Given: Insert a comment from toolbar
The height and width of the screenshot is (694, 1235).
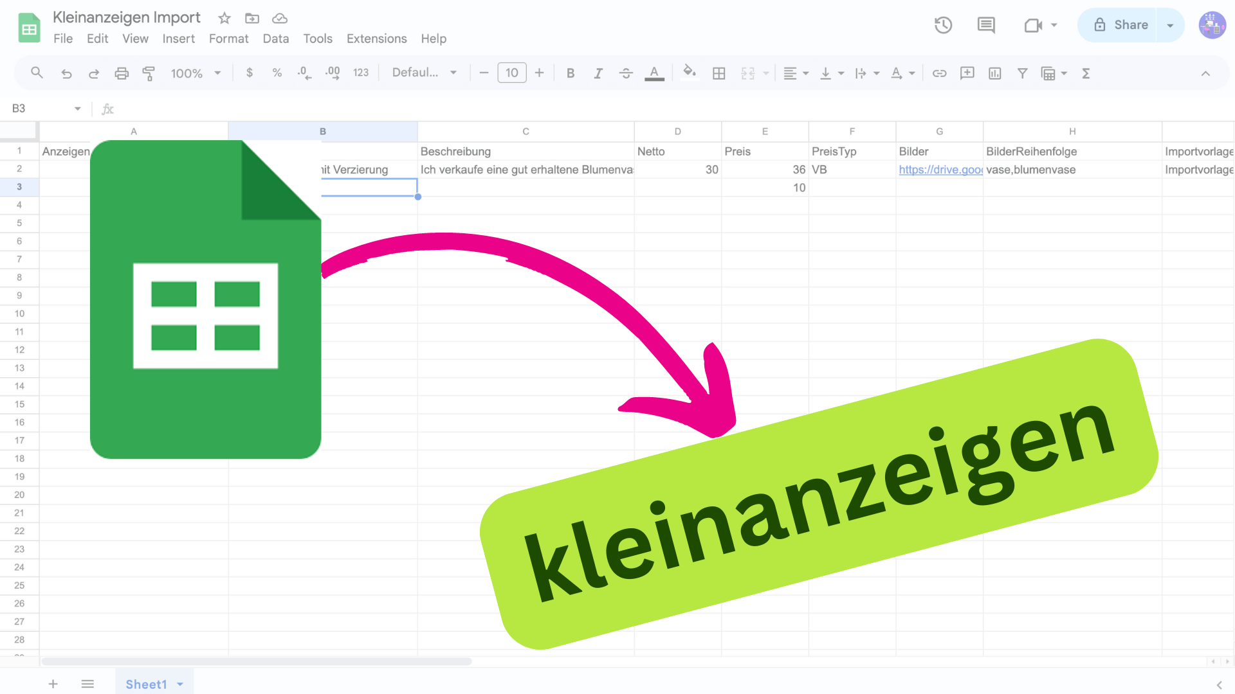Looking at the screenshot, I should pyautogui.click(x=967, y=73).
